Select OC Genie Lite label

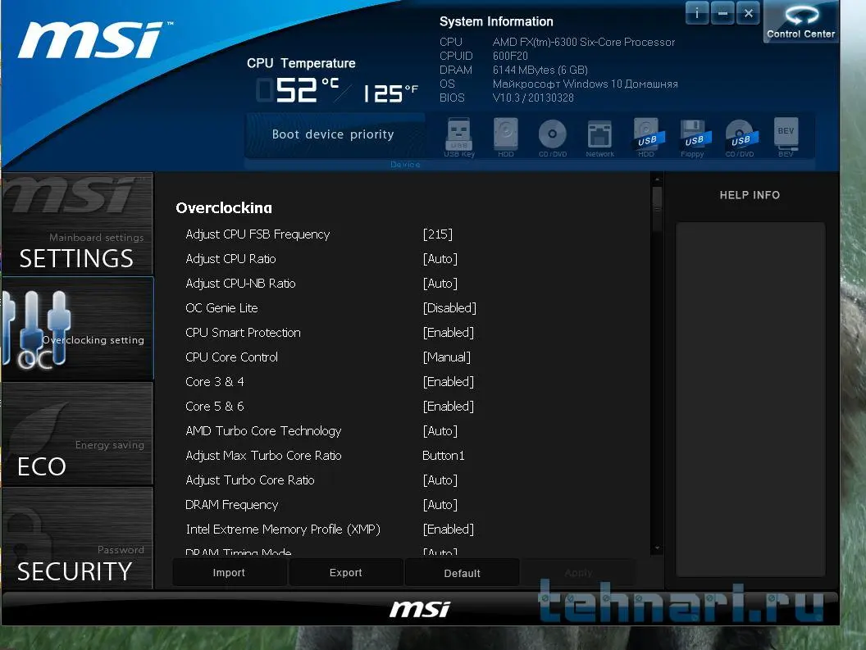(221, 308)
